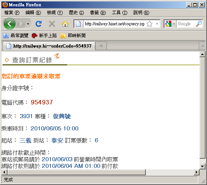Click the 完成 status bar text
207x185 pixels.
pos(8,180)
